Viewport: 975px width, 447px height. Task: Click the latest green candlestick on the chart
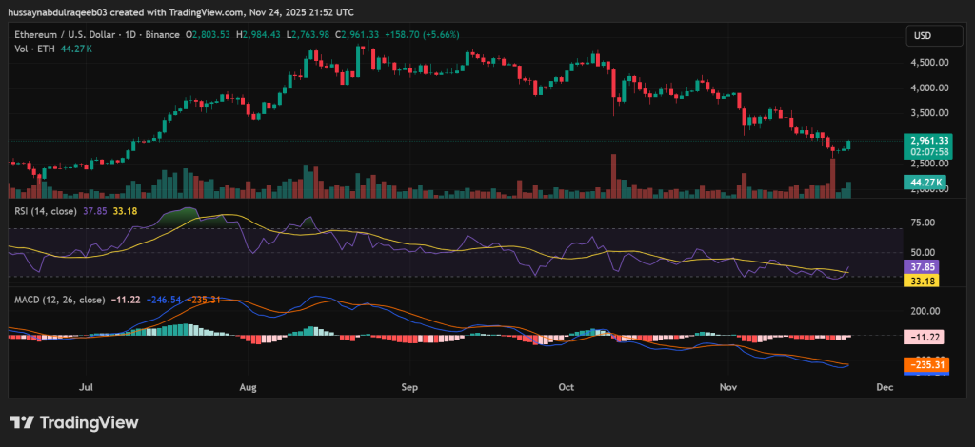(x=848, y=144)
